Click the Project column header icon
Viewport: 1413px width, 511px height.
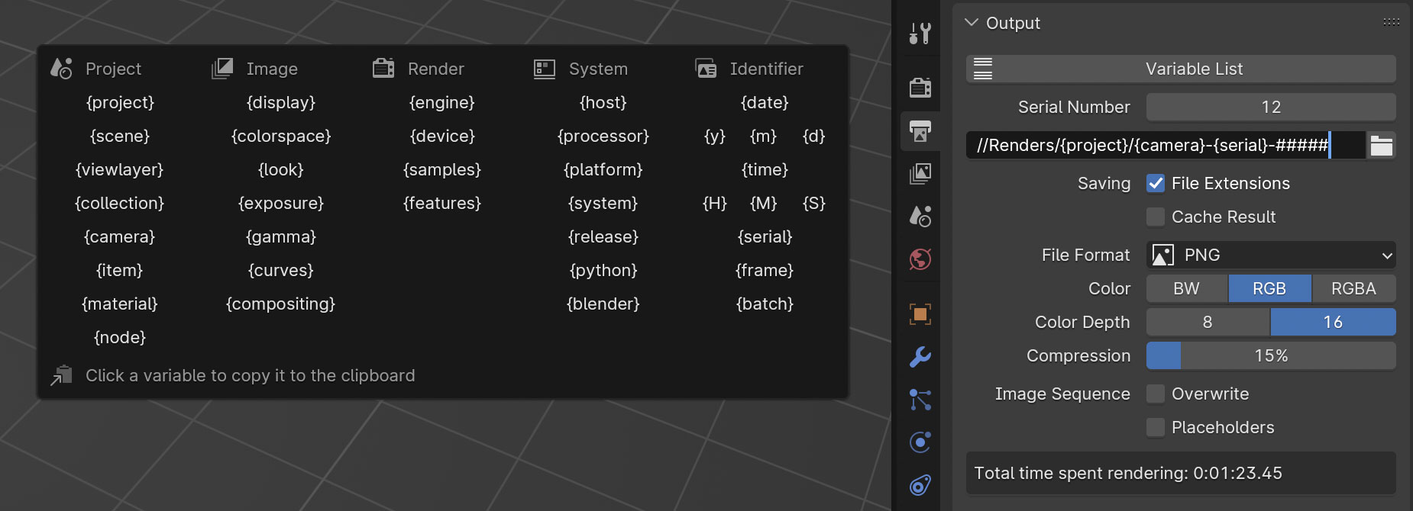pyautogui.click(x=61, y=69)
